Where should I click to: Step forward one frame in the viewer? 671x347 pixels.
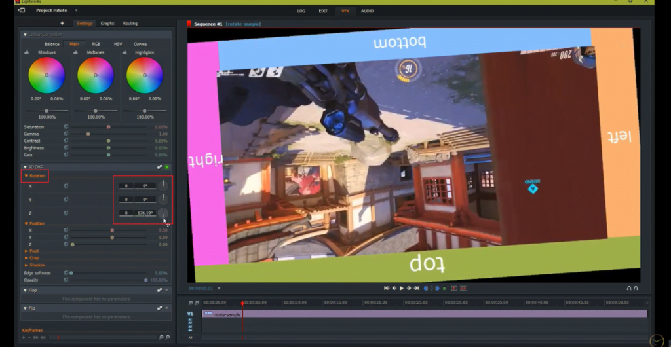click(409, 289)
